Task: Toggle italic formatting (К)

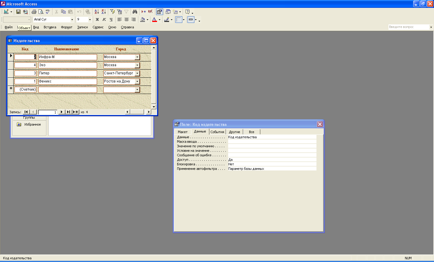Action: coord(104,20)
